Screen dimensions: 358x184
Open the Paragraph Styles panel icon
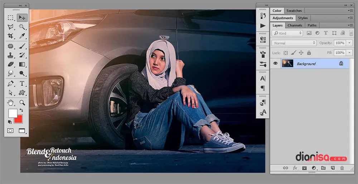click(263, 102)
